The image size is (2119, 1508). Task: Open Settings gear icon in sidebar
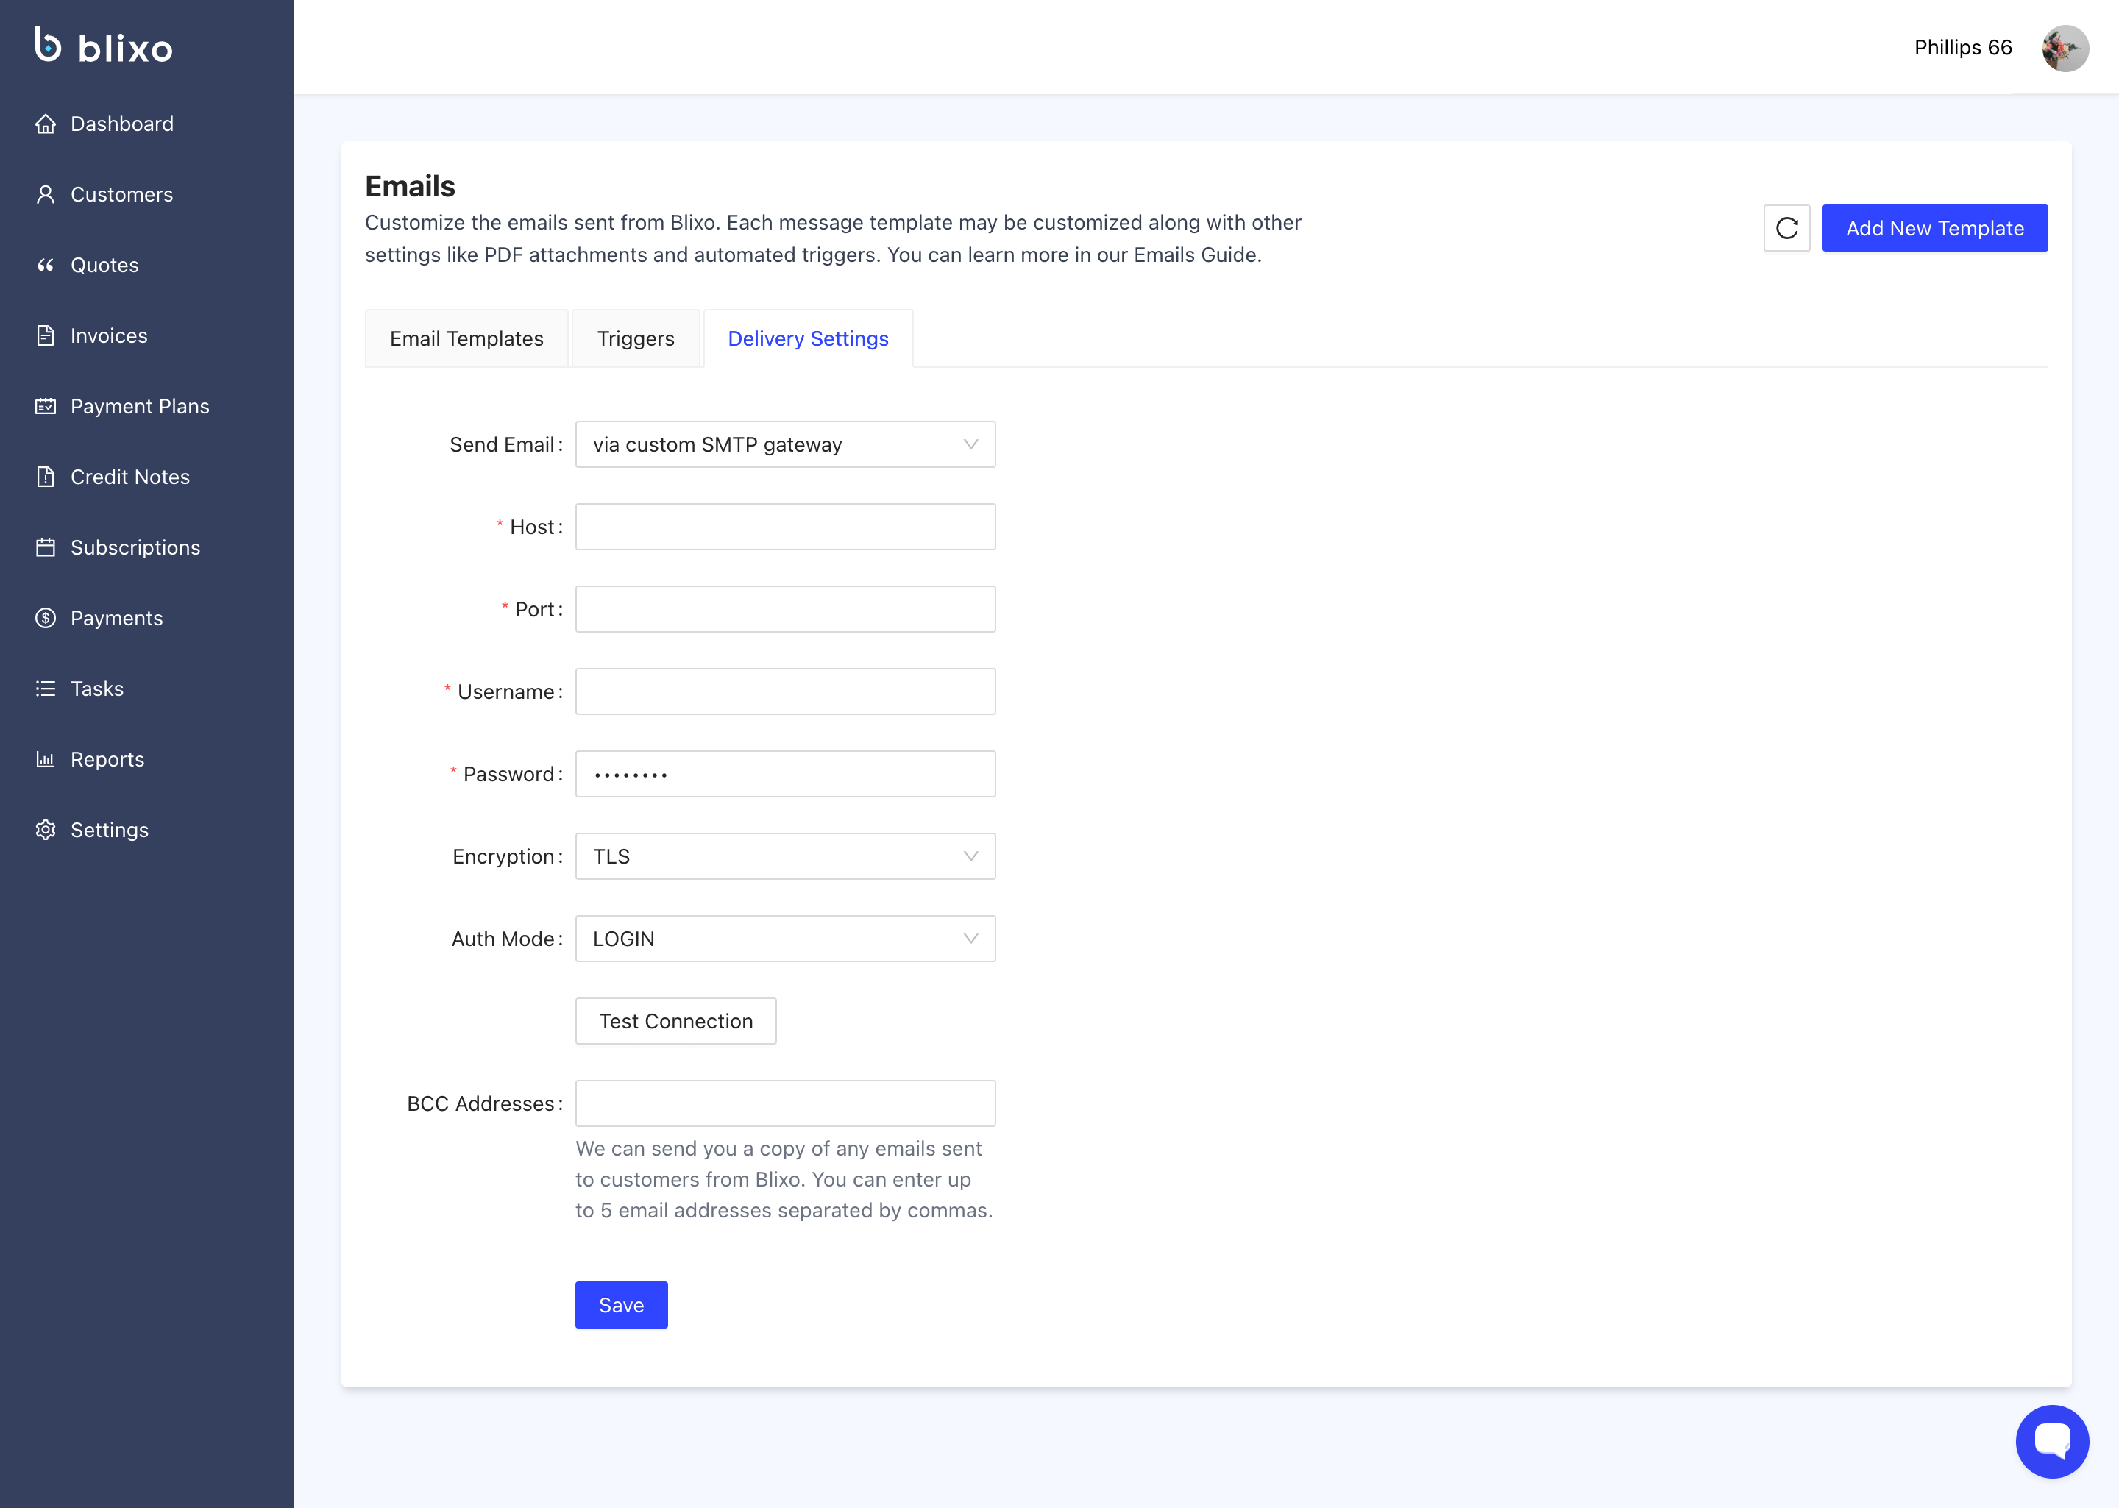click(x=46, y=829)
